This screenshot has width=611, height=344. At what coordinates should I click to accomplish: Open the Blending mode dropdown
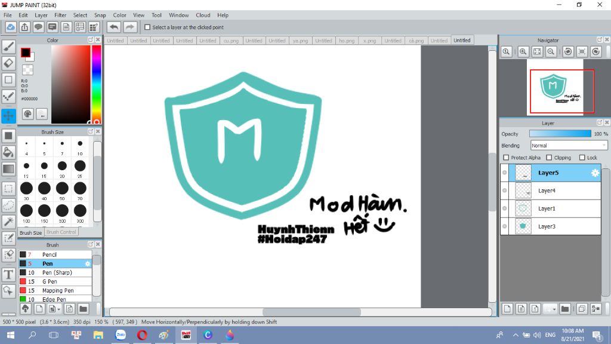(x=569, y=146)
